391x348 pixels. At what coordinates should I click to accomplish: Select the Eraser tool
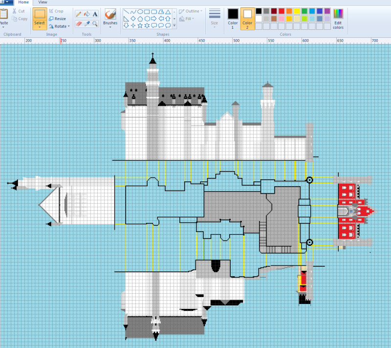point(79,23)
